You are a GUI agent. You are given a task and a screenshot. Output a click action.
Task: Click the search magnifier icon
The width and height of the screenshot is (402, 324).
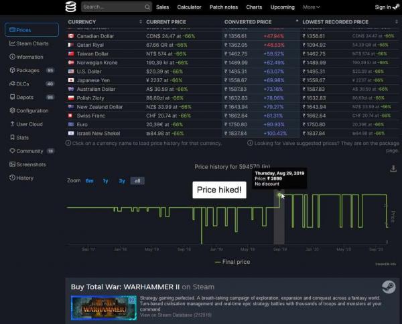(x=147, y=7)
